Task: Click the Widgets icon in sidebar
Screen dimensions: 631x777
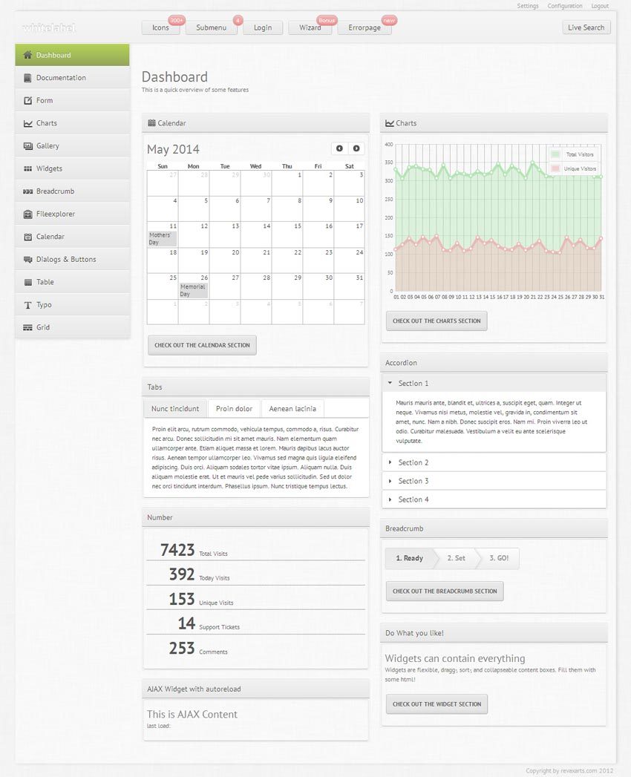Action: pos(27,168)
